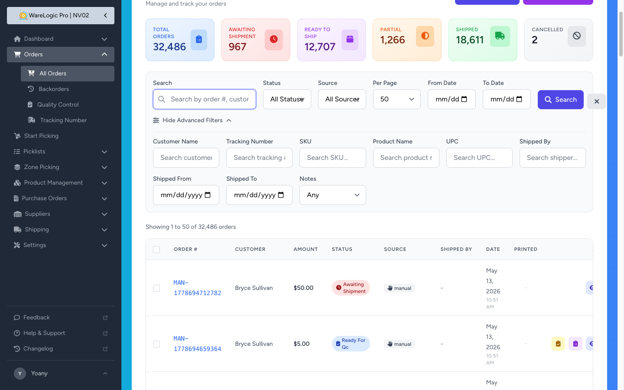
Task: Collapse the Orders menu section
Action: pos(61,55)
